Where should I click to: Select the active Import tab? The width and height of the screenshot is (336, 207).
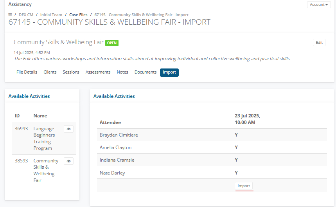[x=169, y=72]
